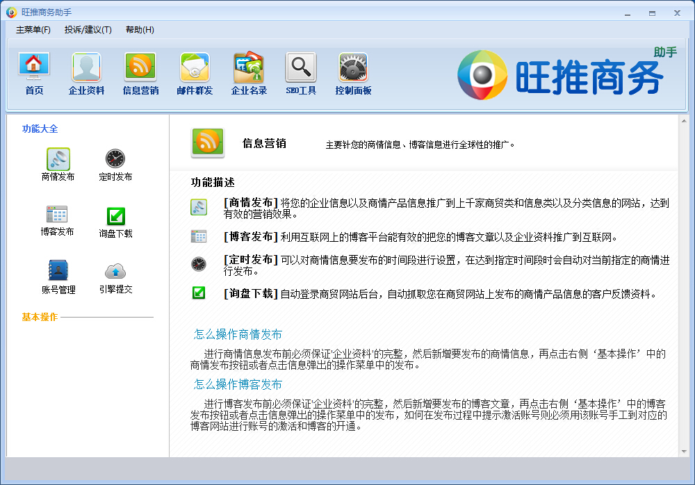Open the 企业资料 company profile icon
The height and width of the screenshot is (485, 695).
[x=86, y=67]
